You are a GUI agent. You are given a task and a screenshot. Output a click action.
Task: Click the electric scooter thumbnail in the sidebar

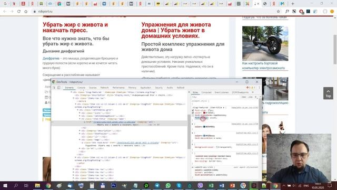pos(265,43)
